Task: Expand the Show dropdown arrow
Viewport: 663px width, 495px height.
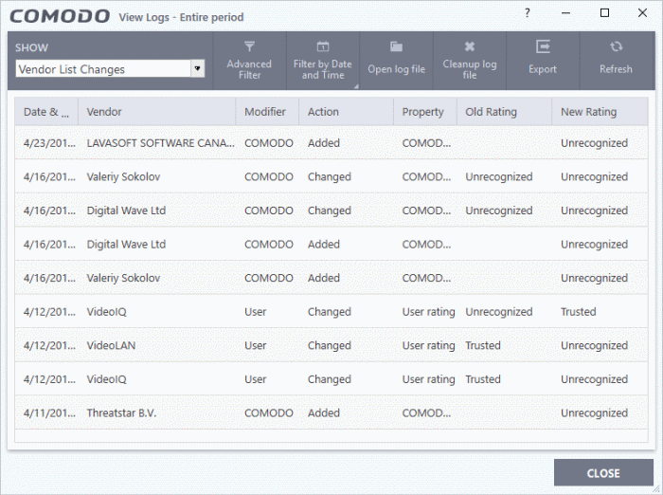Action: [197, 68]
